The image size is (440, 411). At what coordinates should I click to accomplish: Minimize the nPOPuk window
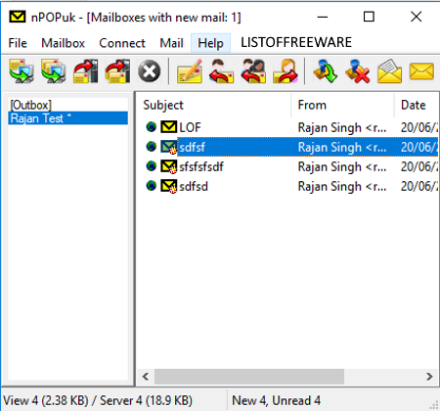coord(323,17)
